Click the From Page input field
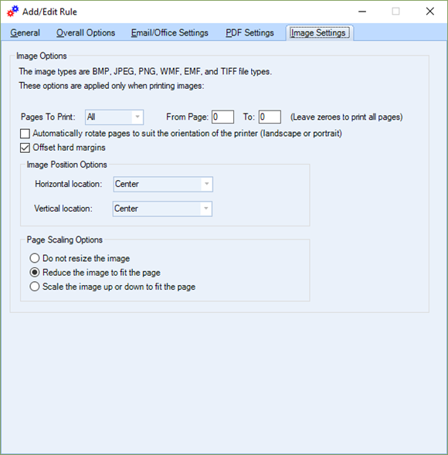This screenshot has height=455, width=448. 222,117
